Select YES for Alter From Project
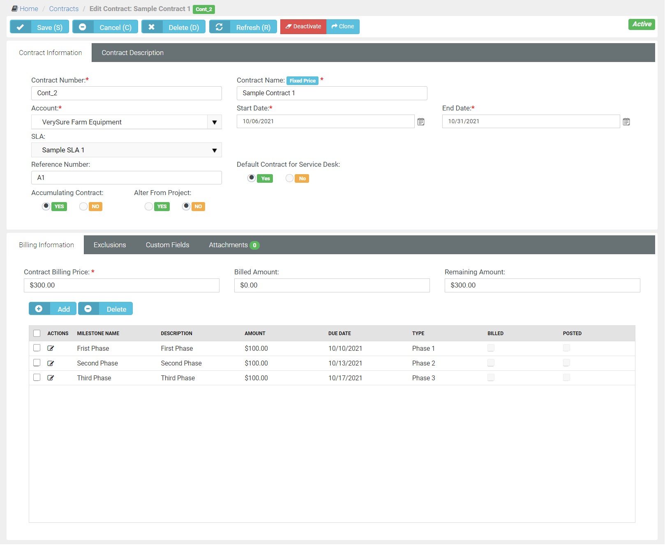This screenshot has height=545, width=665. 149,206
